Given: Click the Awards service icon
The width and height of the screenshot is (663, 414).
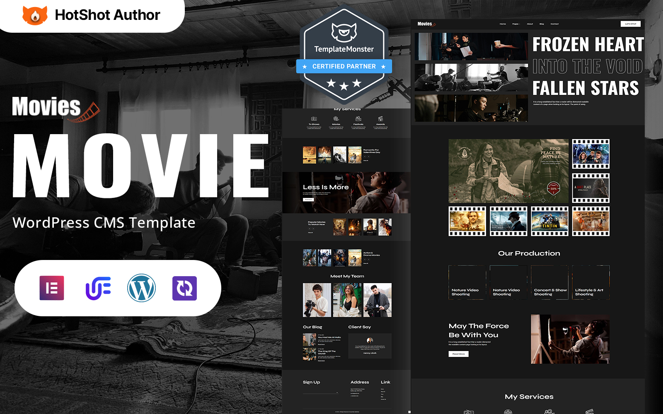Looking at the screenshot, I should pos(380,119).
